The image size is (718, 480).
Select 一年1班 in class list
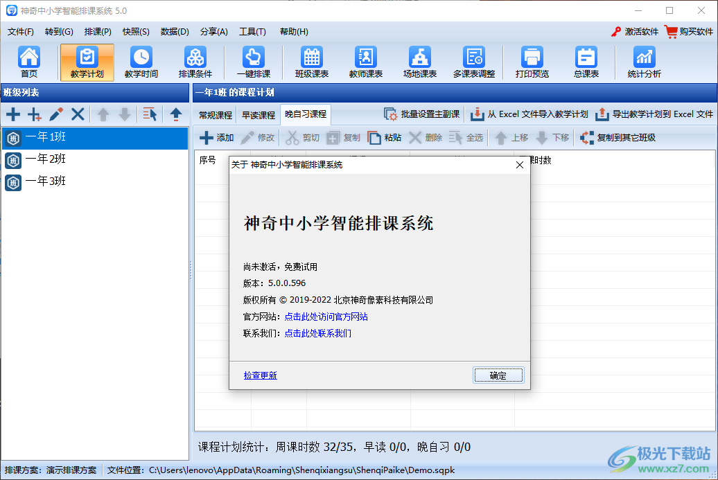point(95,138)
